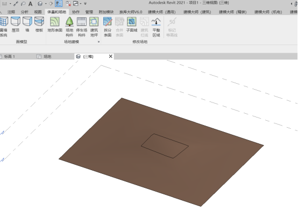
Task: Open the 族库大师V6.0 ribbon tab
Action: 131,12
